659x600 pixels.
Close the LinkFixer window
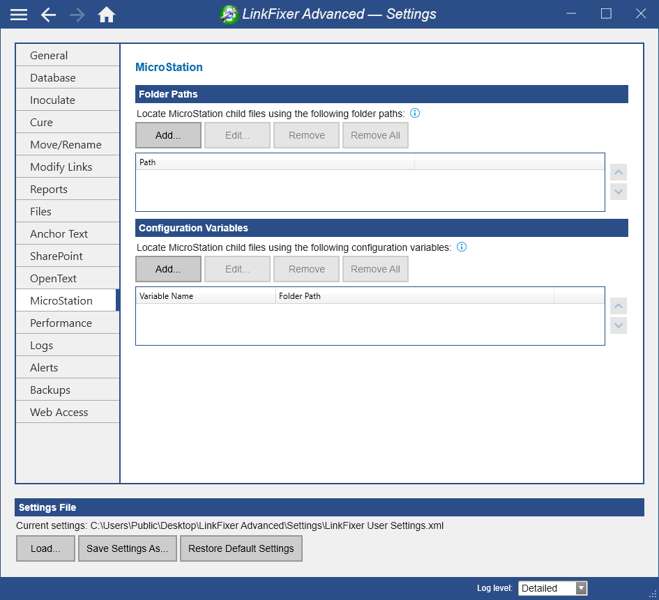[640, 14]
